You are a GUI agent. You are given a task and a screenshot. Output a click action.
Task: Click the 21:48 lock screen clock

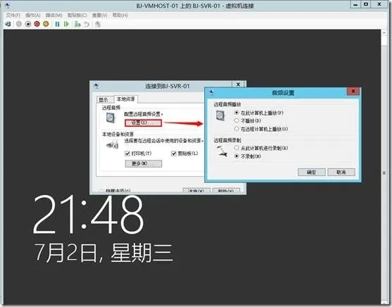coord(89,215)
